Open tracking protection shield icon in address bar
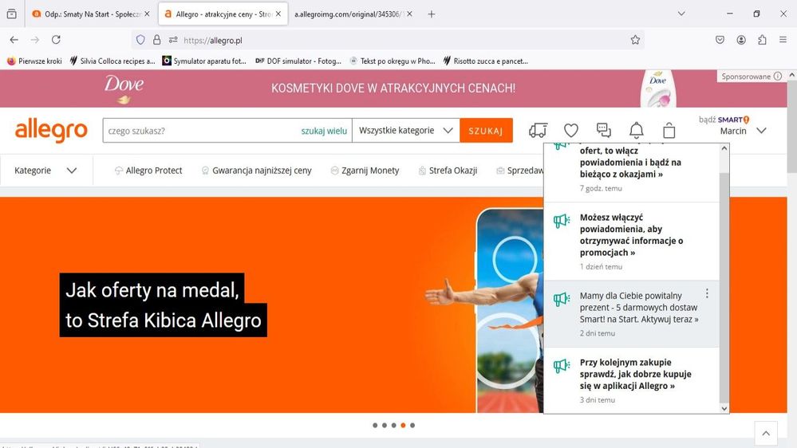This screenshot has width=797, height=448. 140,40
